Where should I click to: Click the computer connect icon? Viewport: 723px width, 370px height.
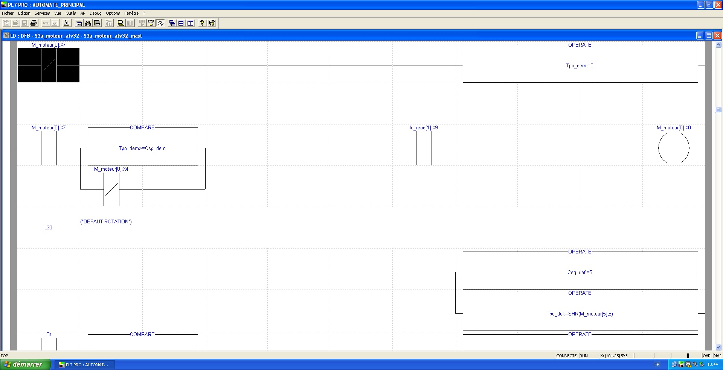[x=120, y=23]
